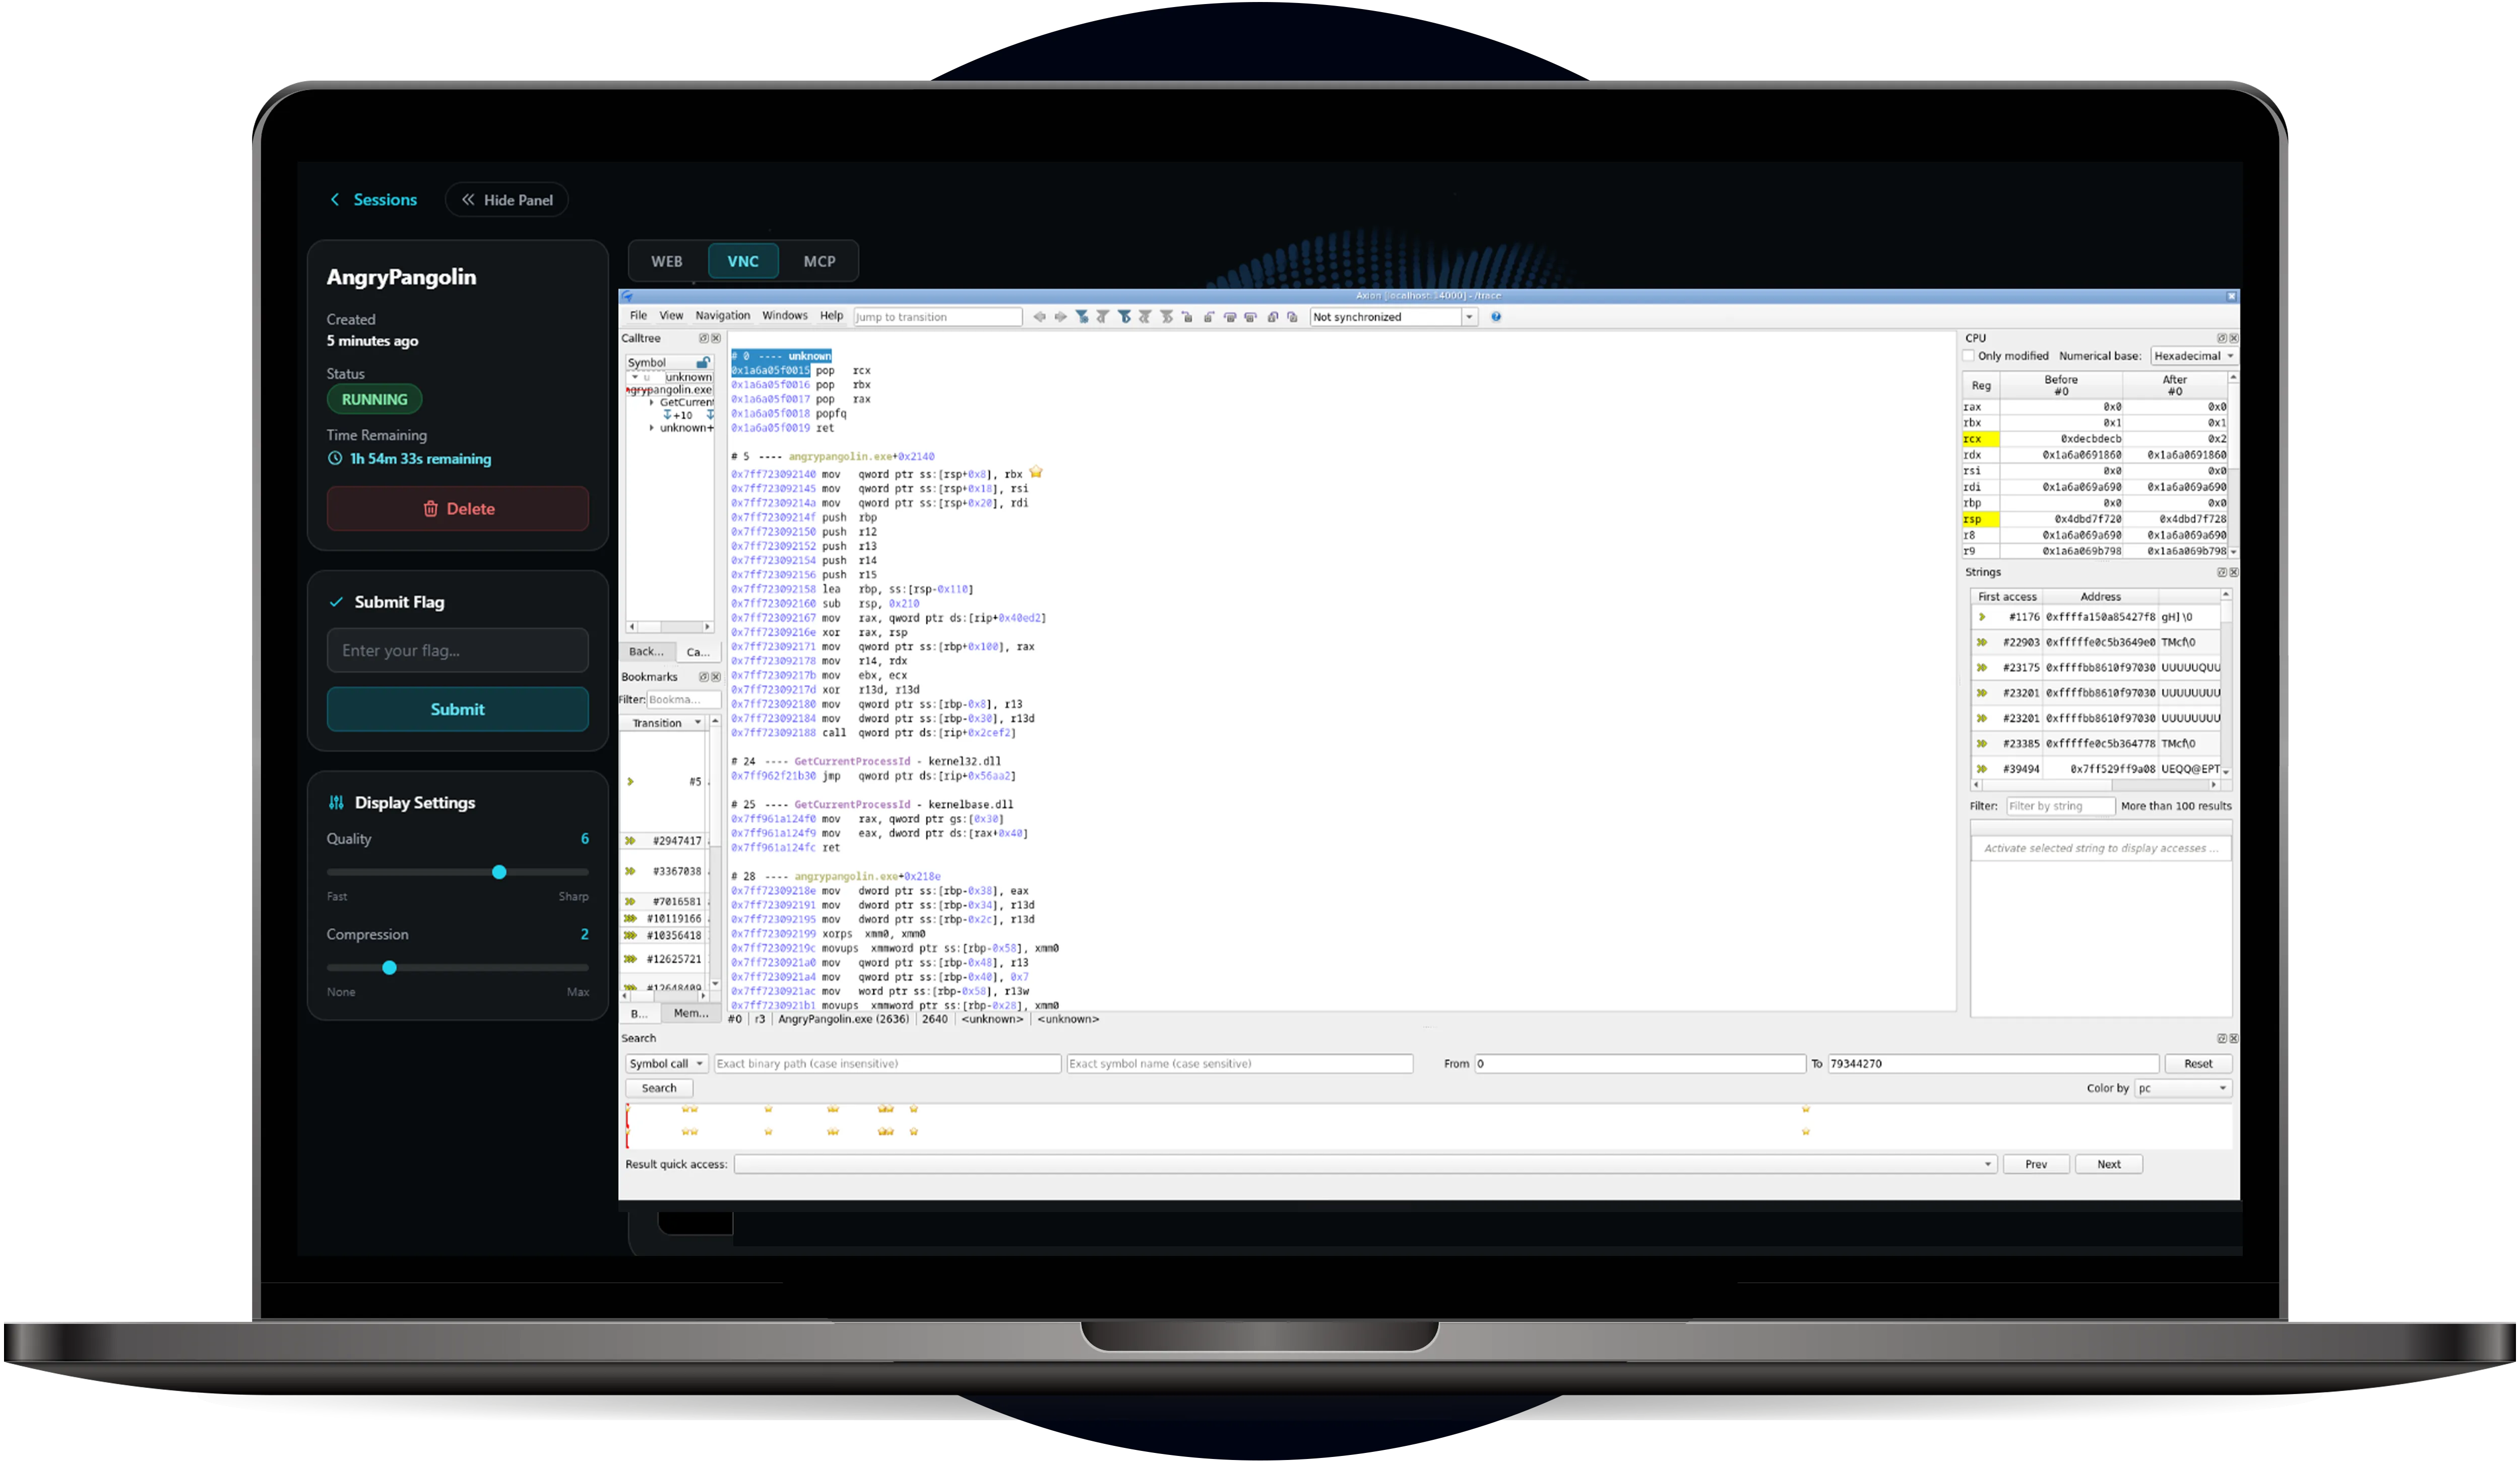Viewport: 2520px width, 1463px height.
Task: Click the Search button
Action: click(x=659, y=1088)
